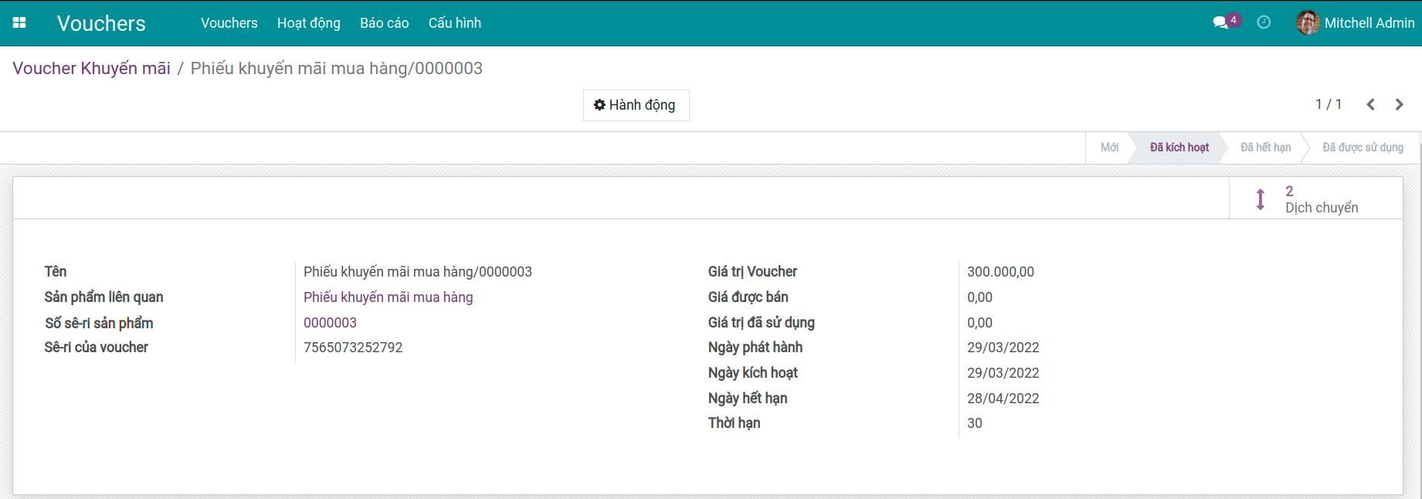Go to previous record arrow

[x=1370, y=104]
